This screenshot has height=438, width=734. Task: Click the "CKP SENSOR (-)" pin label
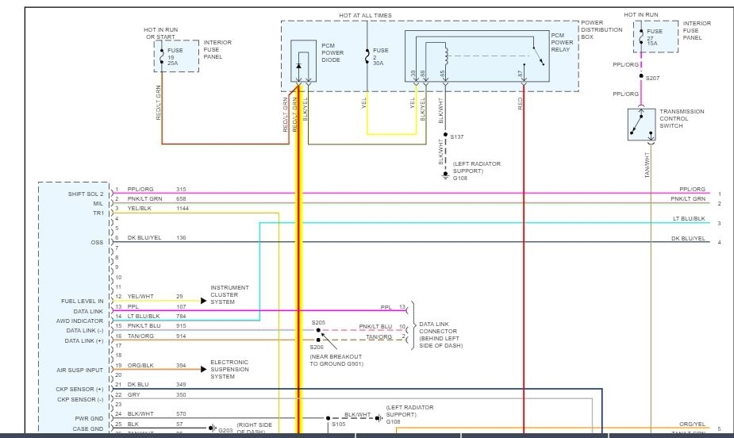[x=80, y=399]
